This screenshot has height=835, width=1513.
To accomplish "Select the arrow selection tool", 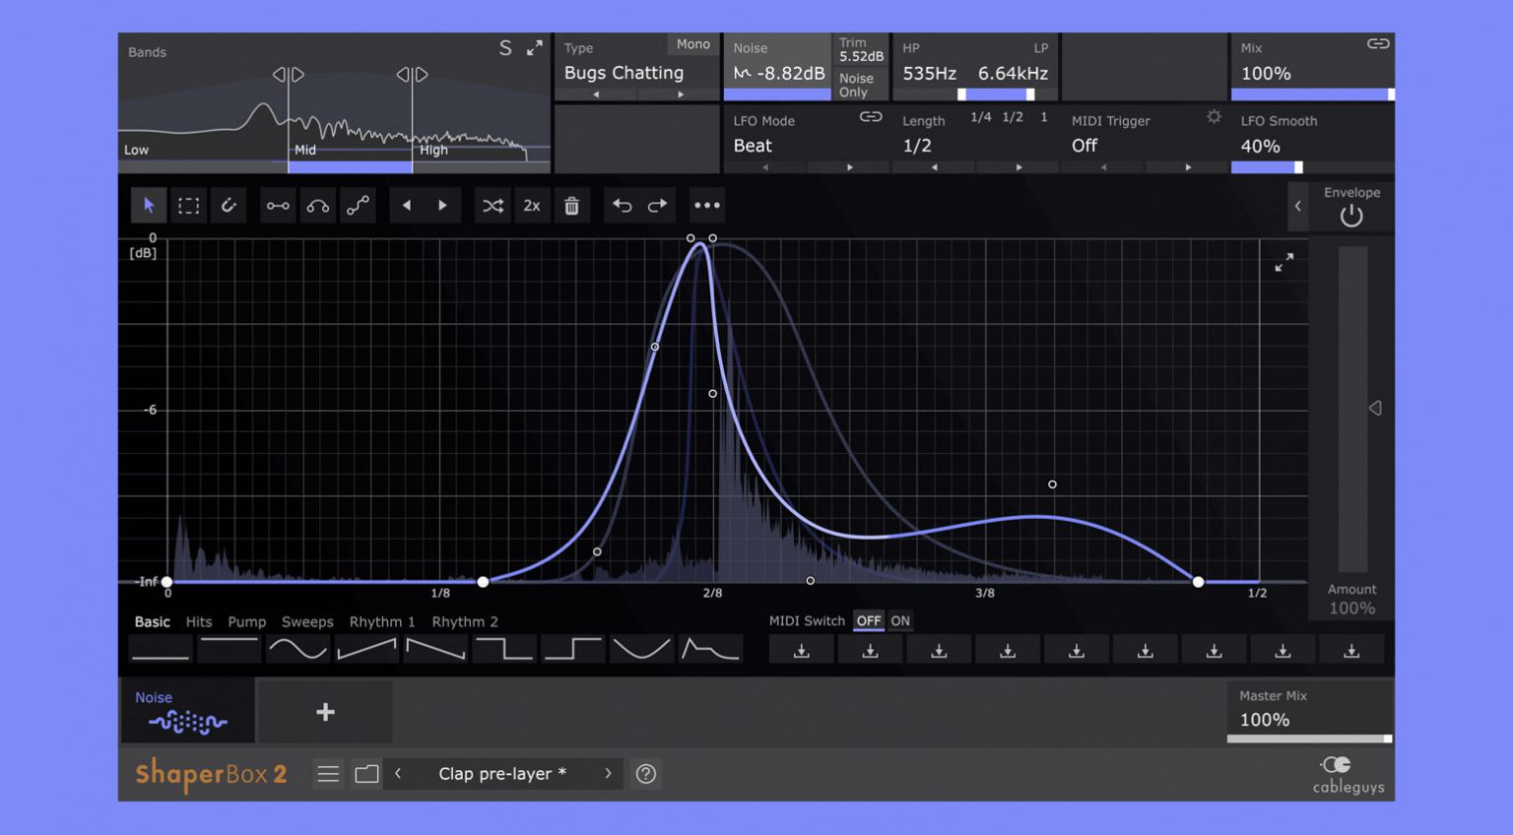I will [149, 205].
